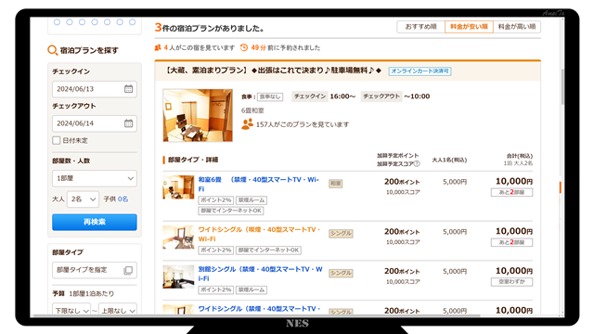This screenshot has height=334, width=594.
Task: Open the 別館シングル room thumbnail
Action: tap(178, 276)
